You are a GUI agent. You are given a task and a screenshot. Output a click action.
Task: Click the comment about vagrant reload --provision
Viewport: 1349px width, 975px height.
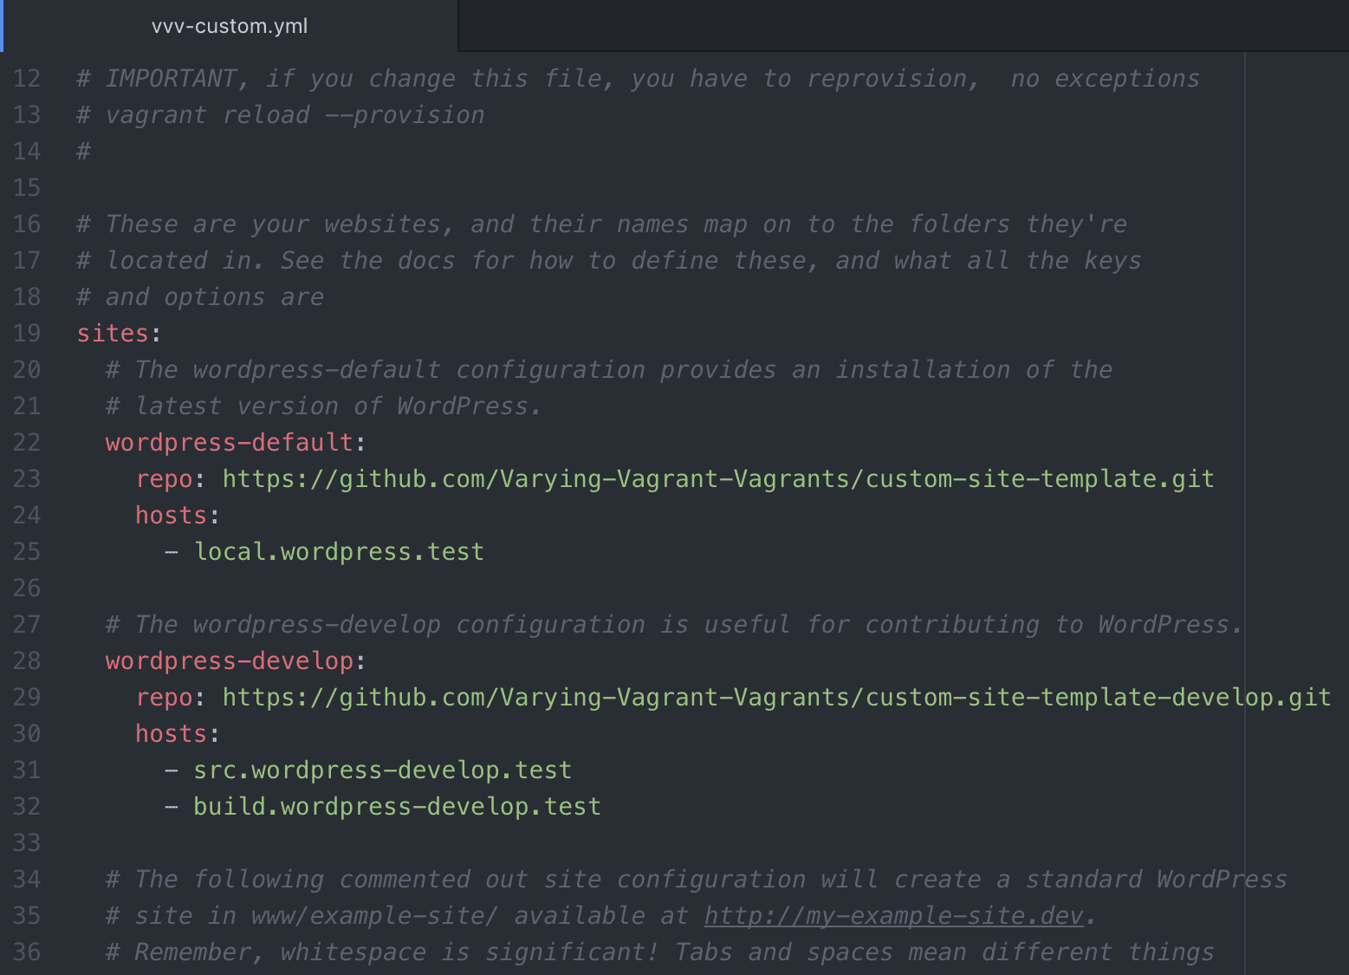(277, 114)
